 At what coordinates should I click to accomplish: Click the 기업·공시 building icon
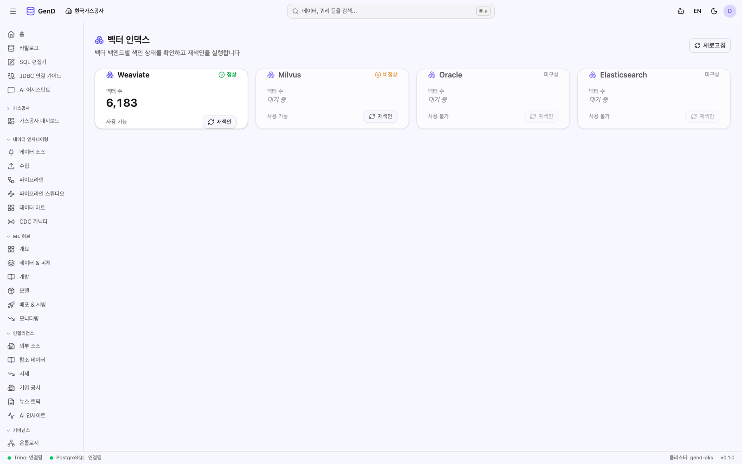[x=11, y=388]
